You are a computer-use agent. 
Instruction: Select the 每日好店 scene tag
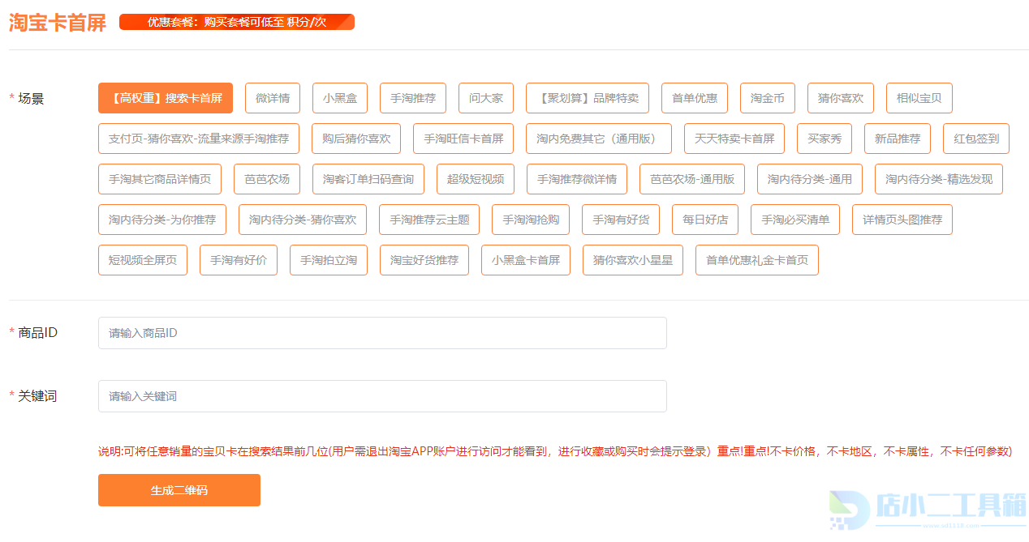[705, 220]
